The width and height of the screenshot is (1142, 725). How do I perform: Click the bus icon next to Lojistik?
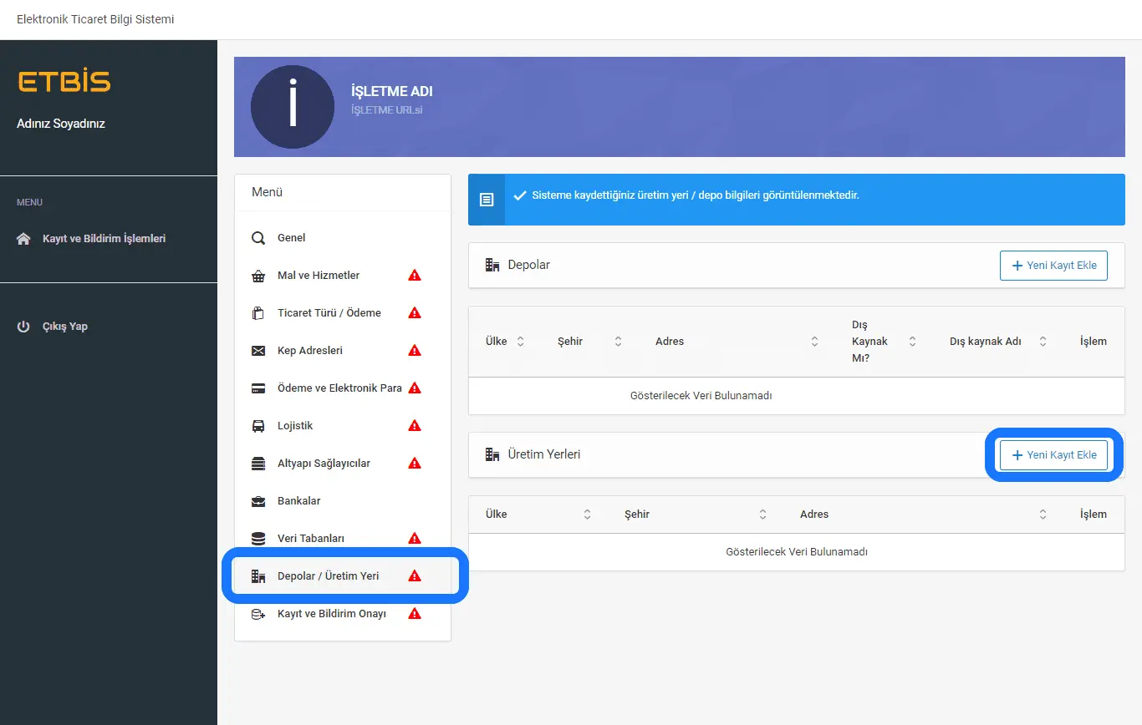pos(258,426)
